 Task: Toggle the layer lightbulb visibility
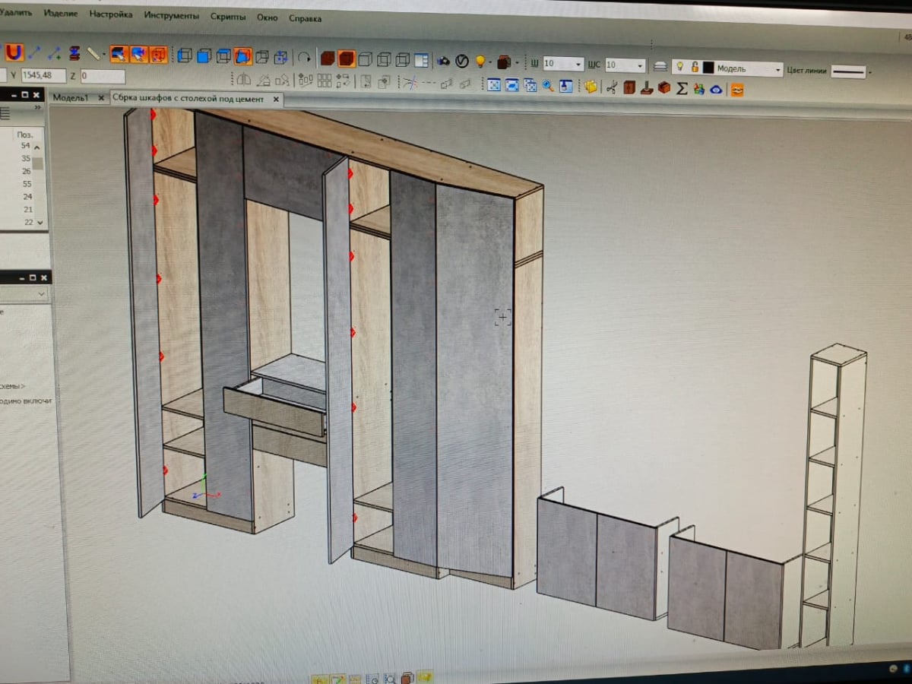tap(680, 67)
